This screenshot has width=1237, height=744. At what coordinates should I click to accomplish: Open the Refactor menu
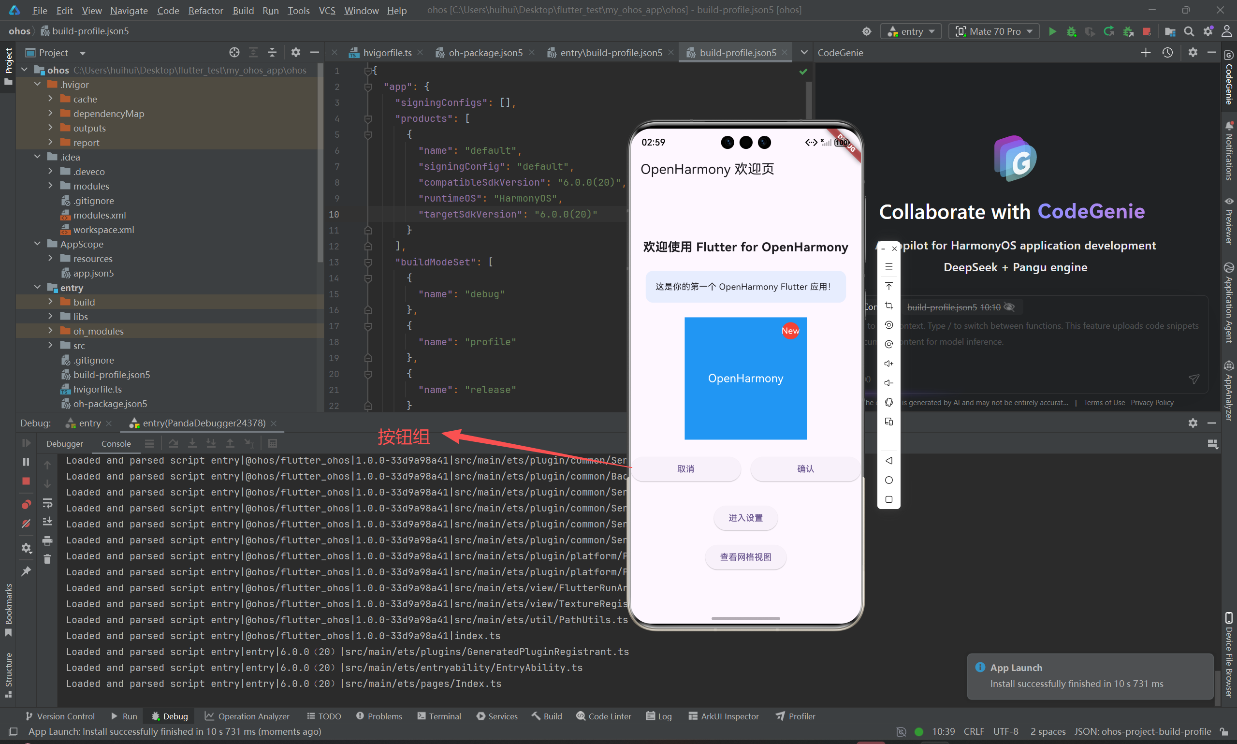click(x=205, y=10)
